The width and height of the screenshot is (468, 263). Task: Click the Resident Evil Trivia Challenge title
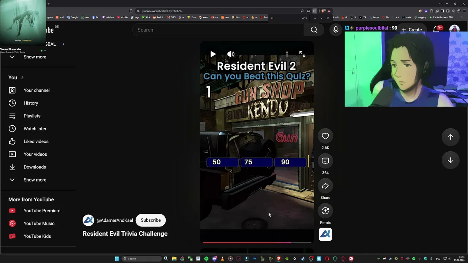click(x=125, y=234)
